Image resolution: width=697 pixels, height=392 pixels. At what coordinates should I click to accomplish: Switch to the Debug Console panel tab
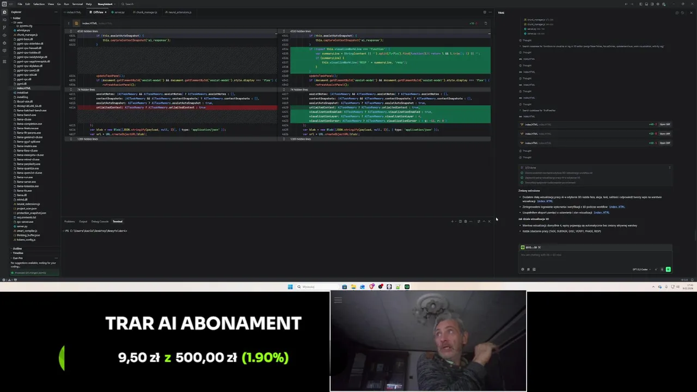[x=100, y=222]
